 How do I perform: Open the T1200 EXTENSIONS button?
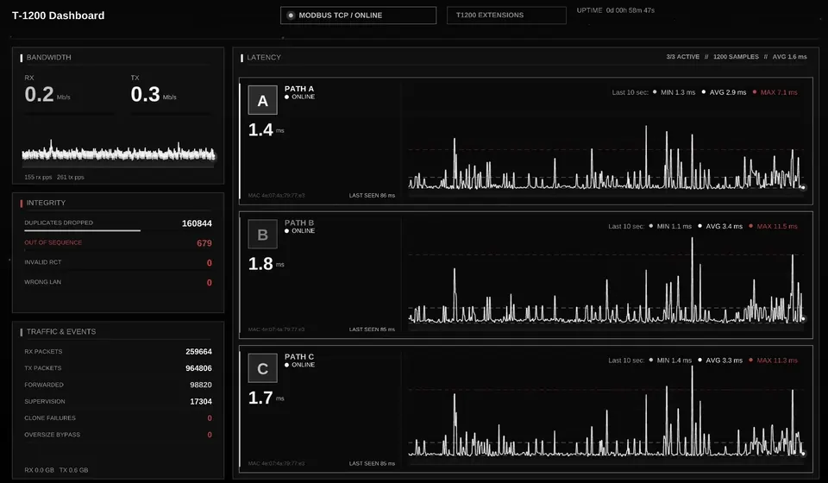coord(506,16)
